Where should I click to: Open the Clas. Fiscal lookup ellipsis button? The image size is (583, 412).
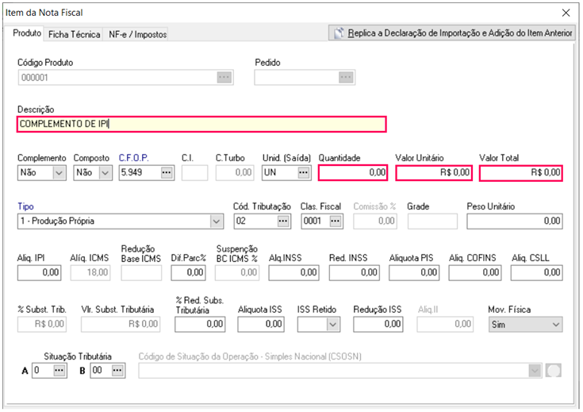click(336, 221)
